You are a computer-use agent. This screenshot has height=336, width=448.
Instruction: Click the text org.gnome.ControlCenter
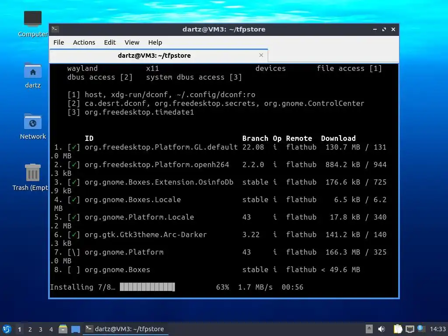tap(314, 103)
